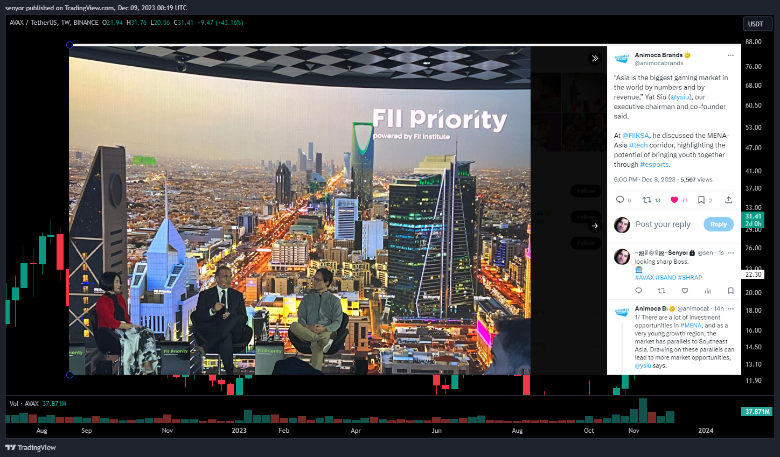The image size is (780, 457).
Task: Open more options on the 14h Animoca tweet
Action: [x=730, y=309]
